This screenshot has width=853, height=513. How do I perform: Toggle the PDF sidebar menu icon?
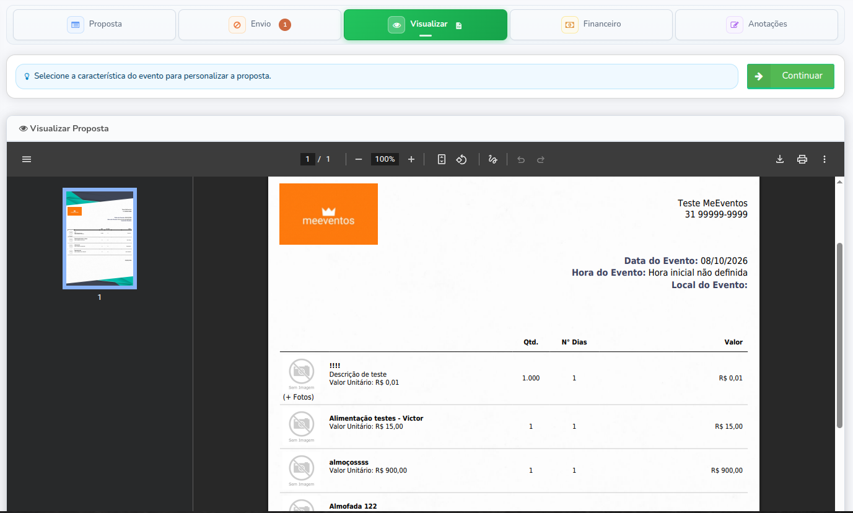tap(27, 159)
